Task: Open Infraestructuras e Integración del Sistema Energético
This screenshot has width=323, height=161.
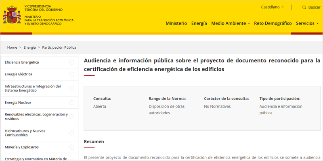Action: (x=33, y=88)
